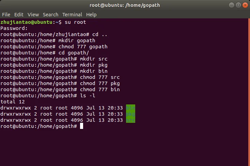Viewport: 250px width, 166px height.
Task: Open the Help menu
Action: click(91, 15)
